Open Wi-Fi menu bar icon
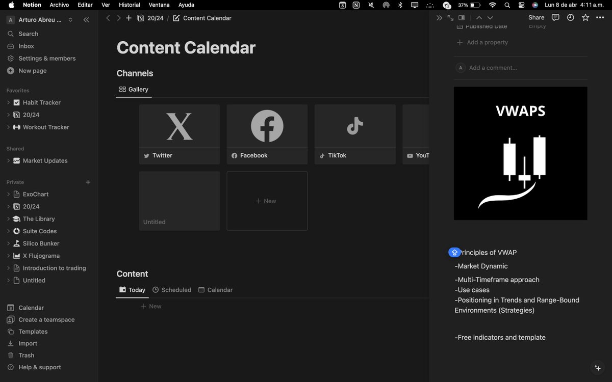 click(492, 5)
